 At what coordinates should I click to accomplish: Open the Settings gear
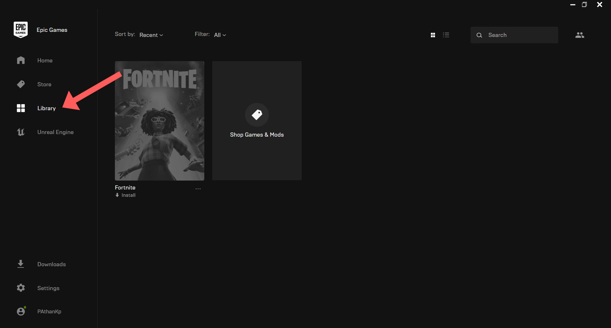20,288
